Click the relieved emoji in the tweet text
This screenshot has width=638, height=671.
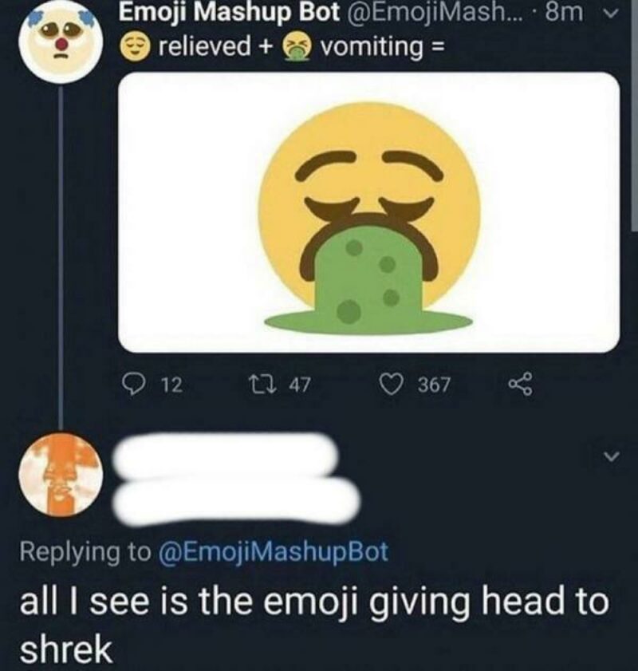pos(135,47)
